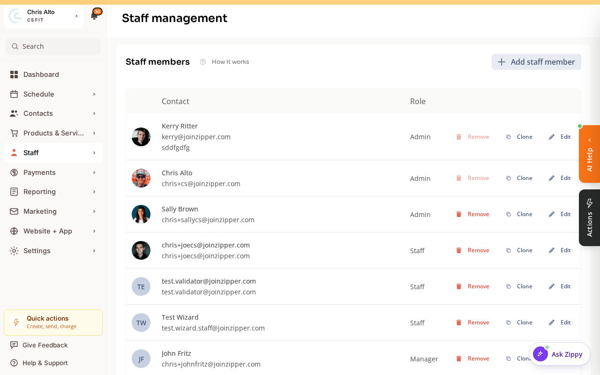The height and width of the screenshot is (375, 600).
Task: Expand the Reporting submenu chevron
Action: tap(94, 192)
